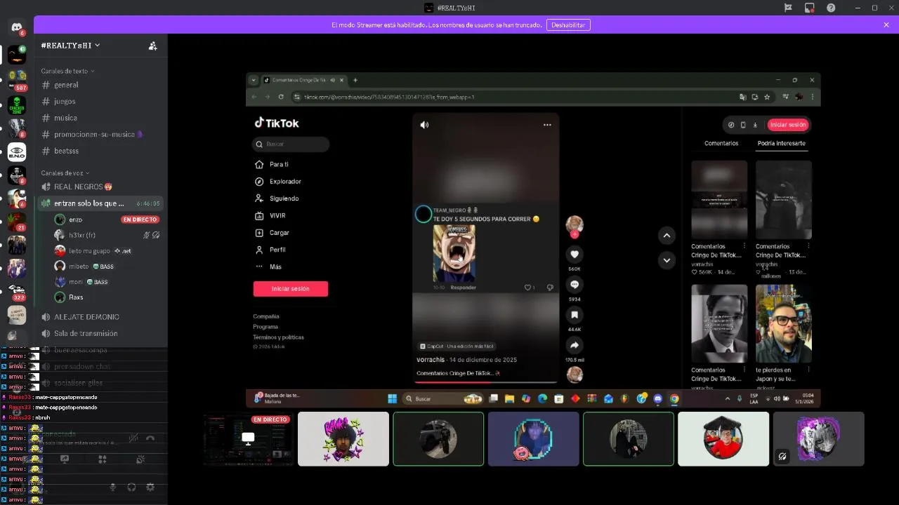The height and width of the screenshot is (505, 899).
Task: Click the share arrow icon on TikTok video
Action: click(575, 345)
